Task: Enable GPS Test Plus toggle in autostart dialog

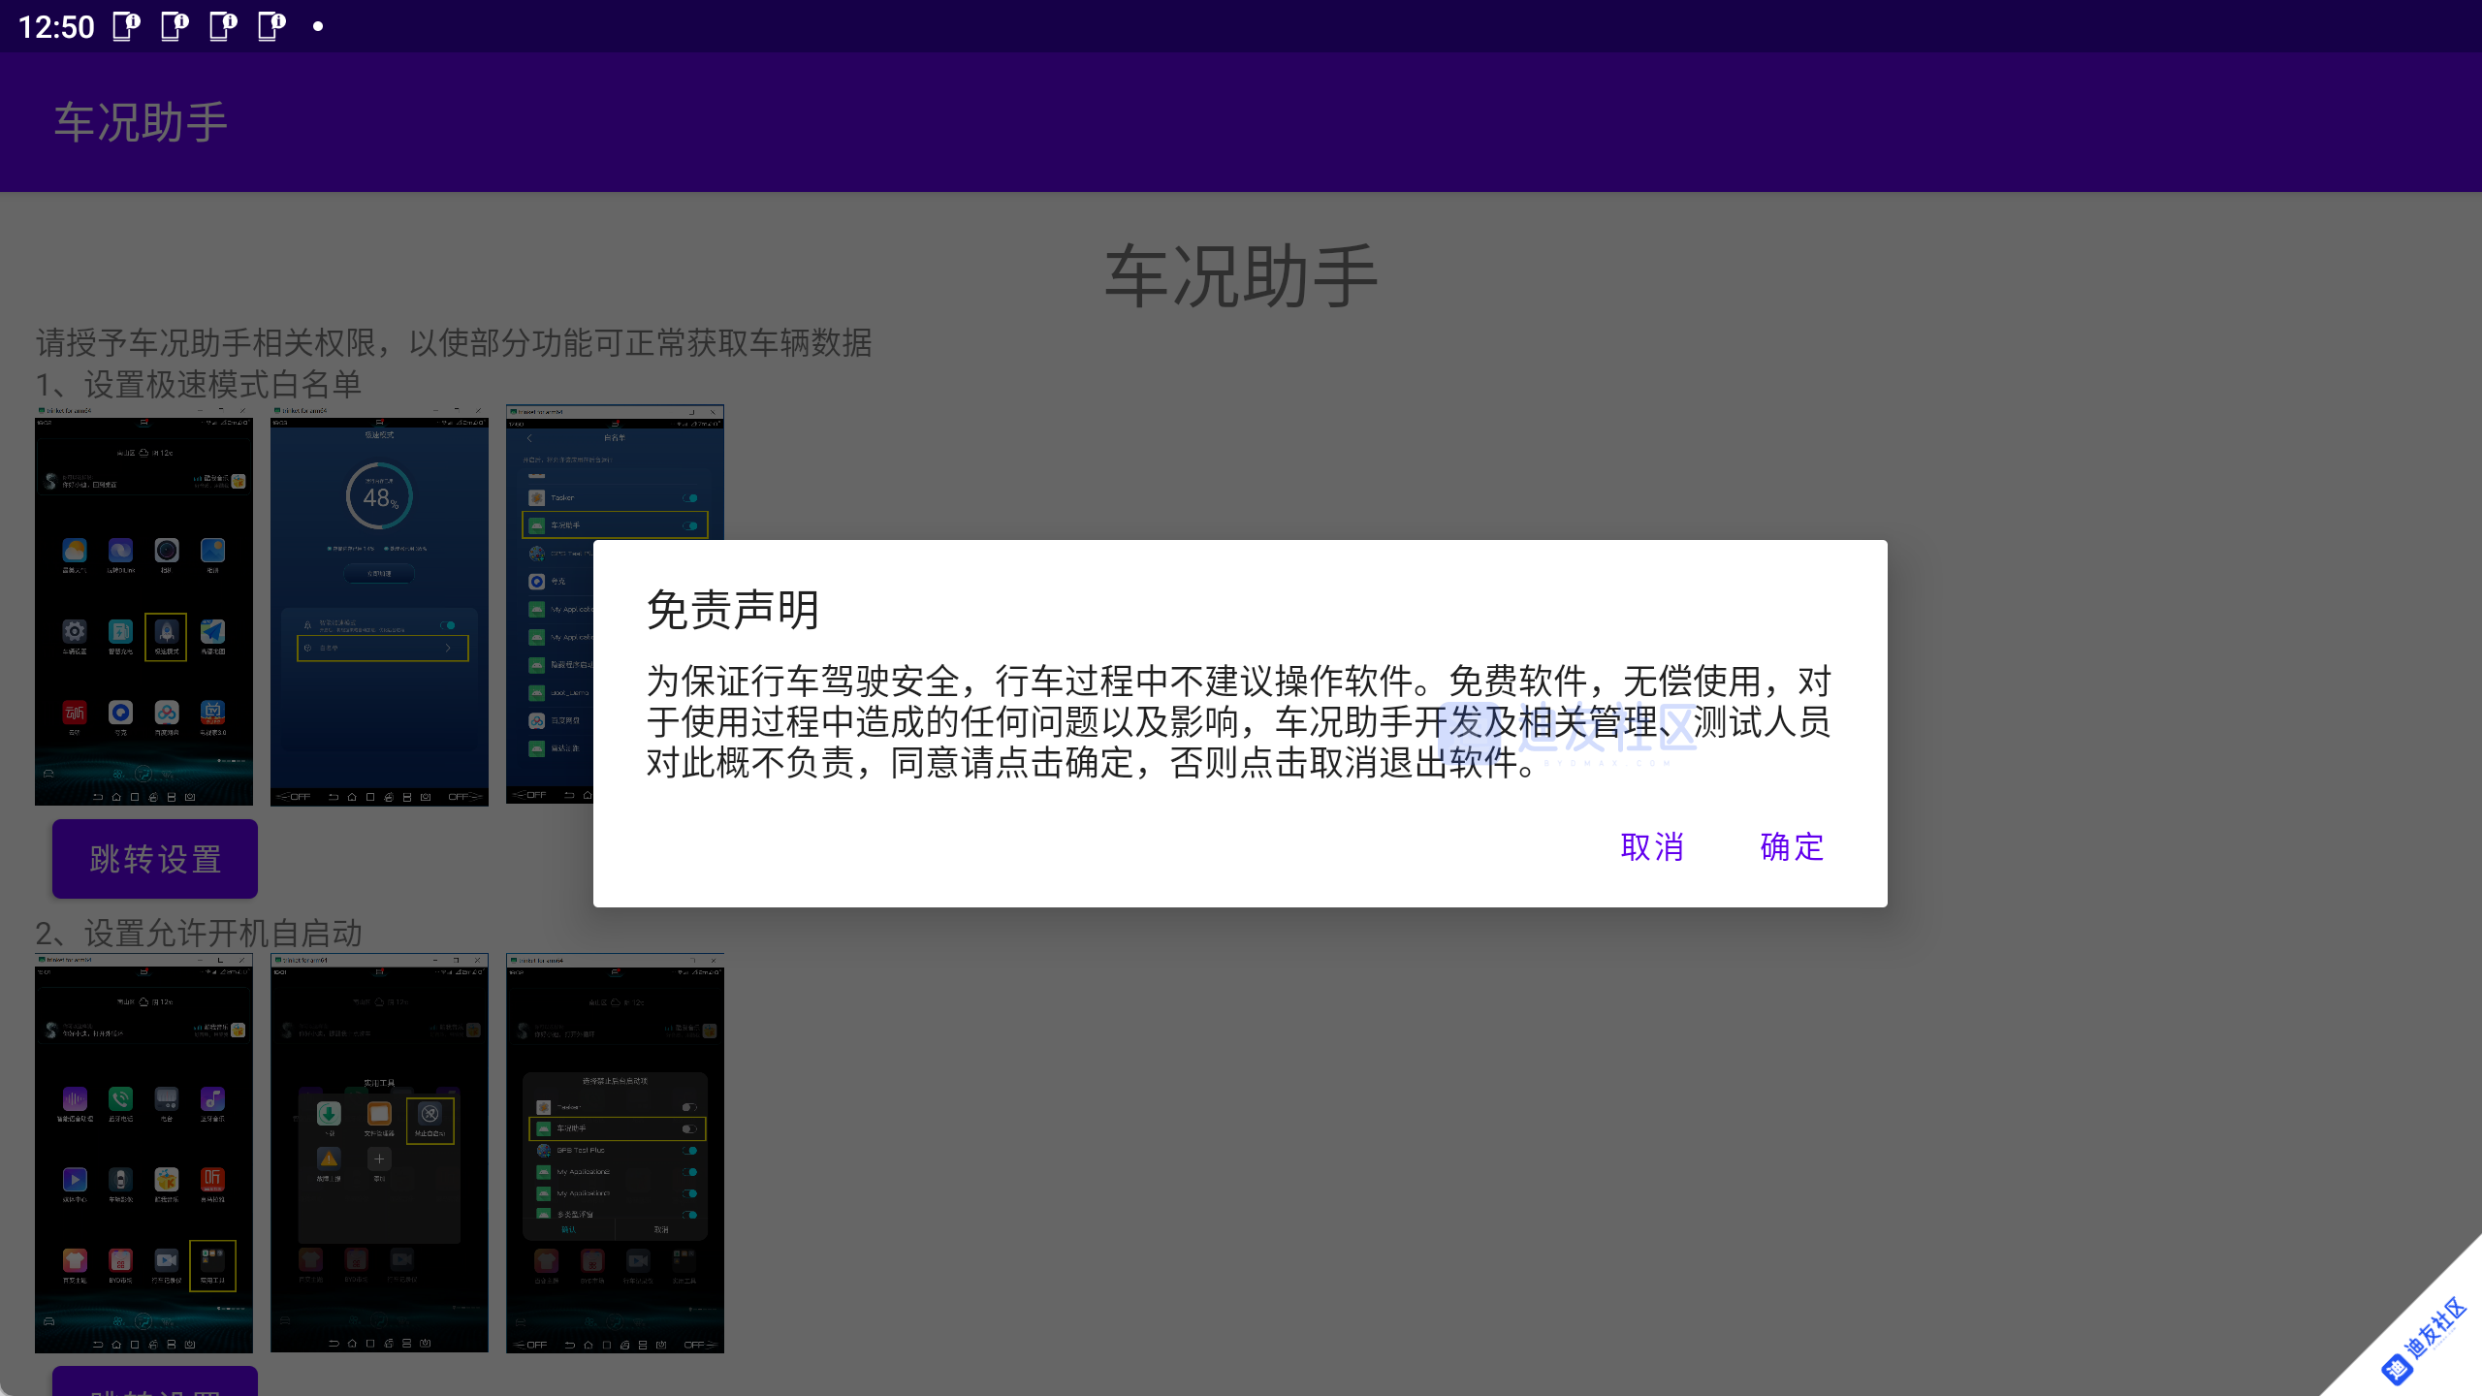Action: coord(690,1151)
